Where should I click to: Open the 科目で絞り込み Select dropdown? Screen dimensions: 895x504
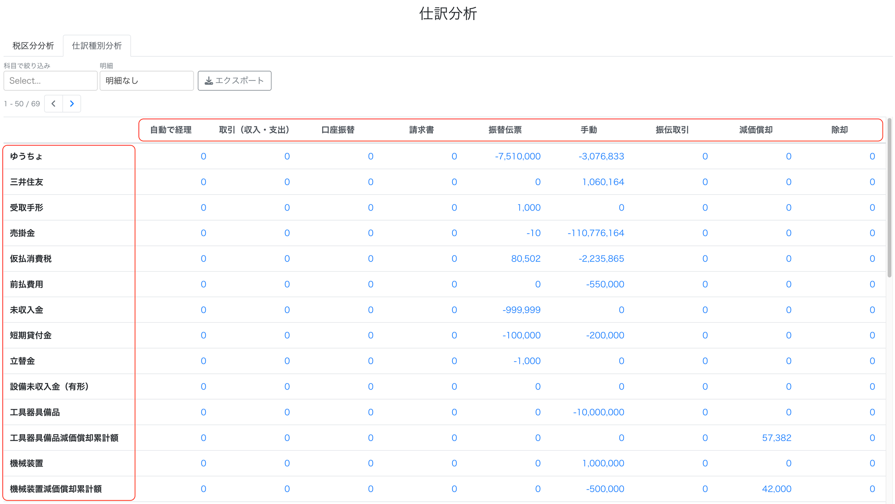pos(50,81)
